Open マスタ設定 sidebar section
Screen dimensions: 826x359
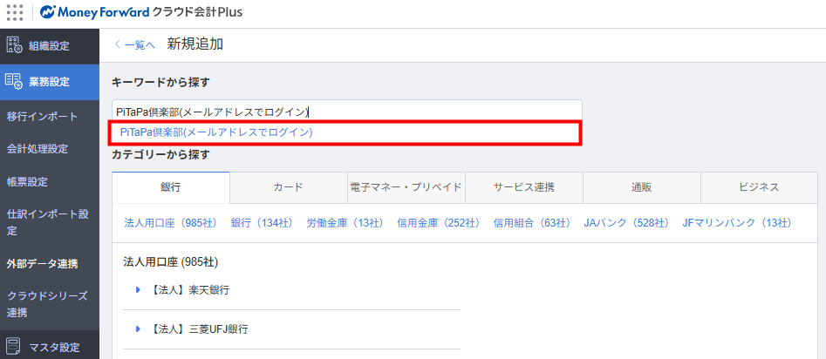[50, 347]
